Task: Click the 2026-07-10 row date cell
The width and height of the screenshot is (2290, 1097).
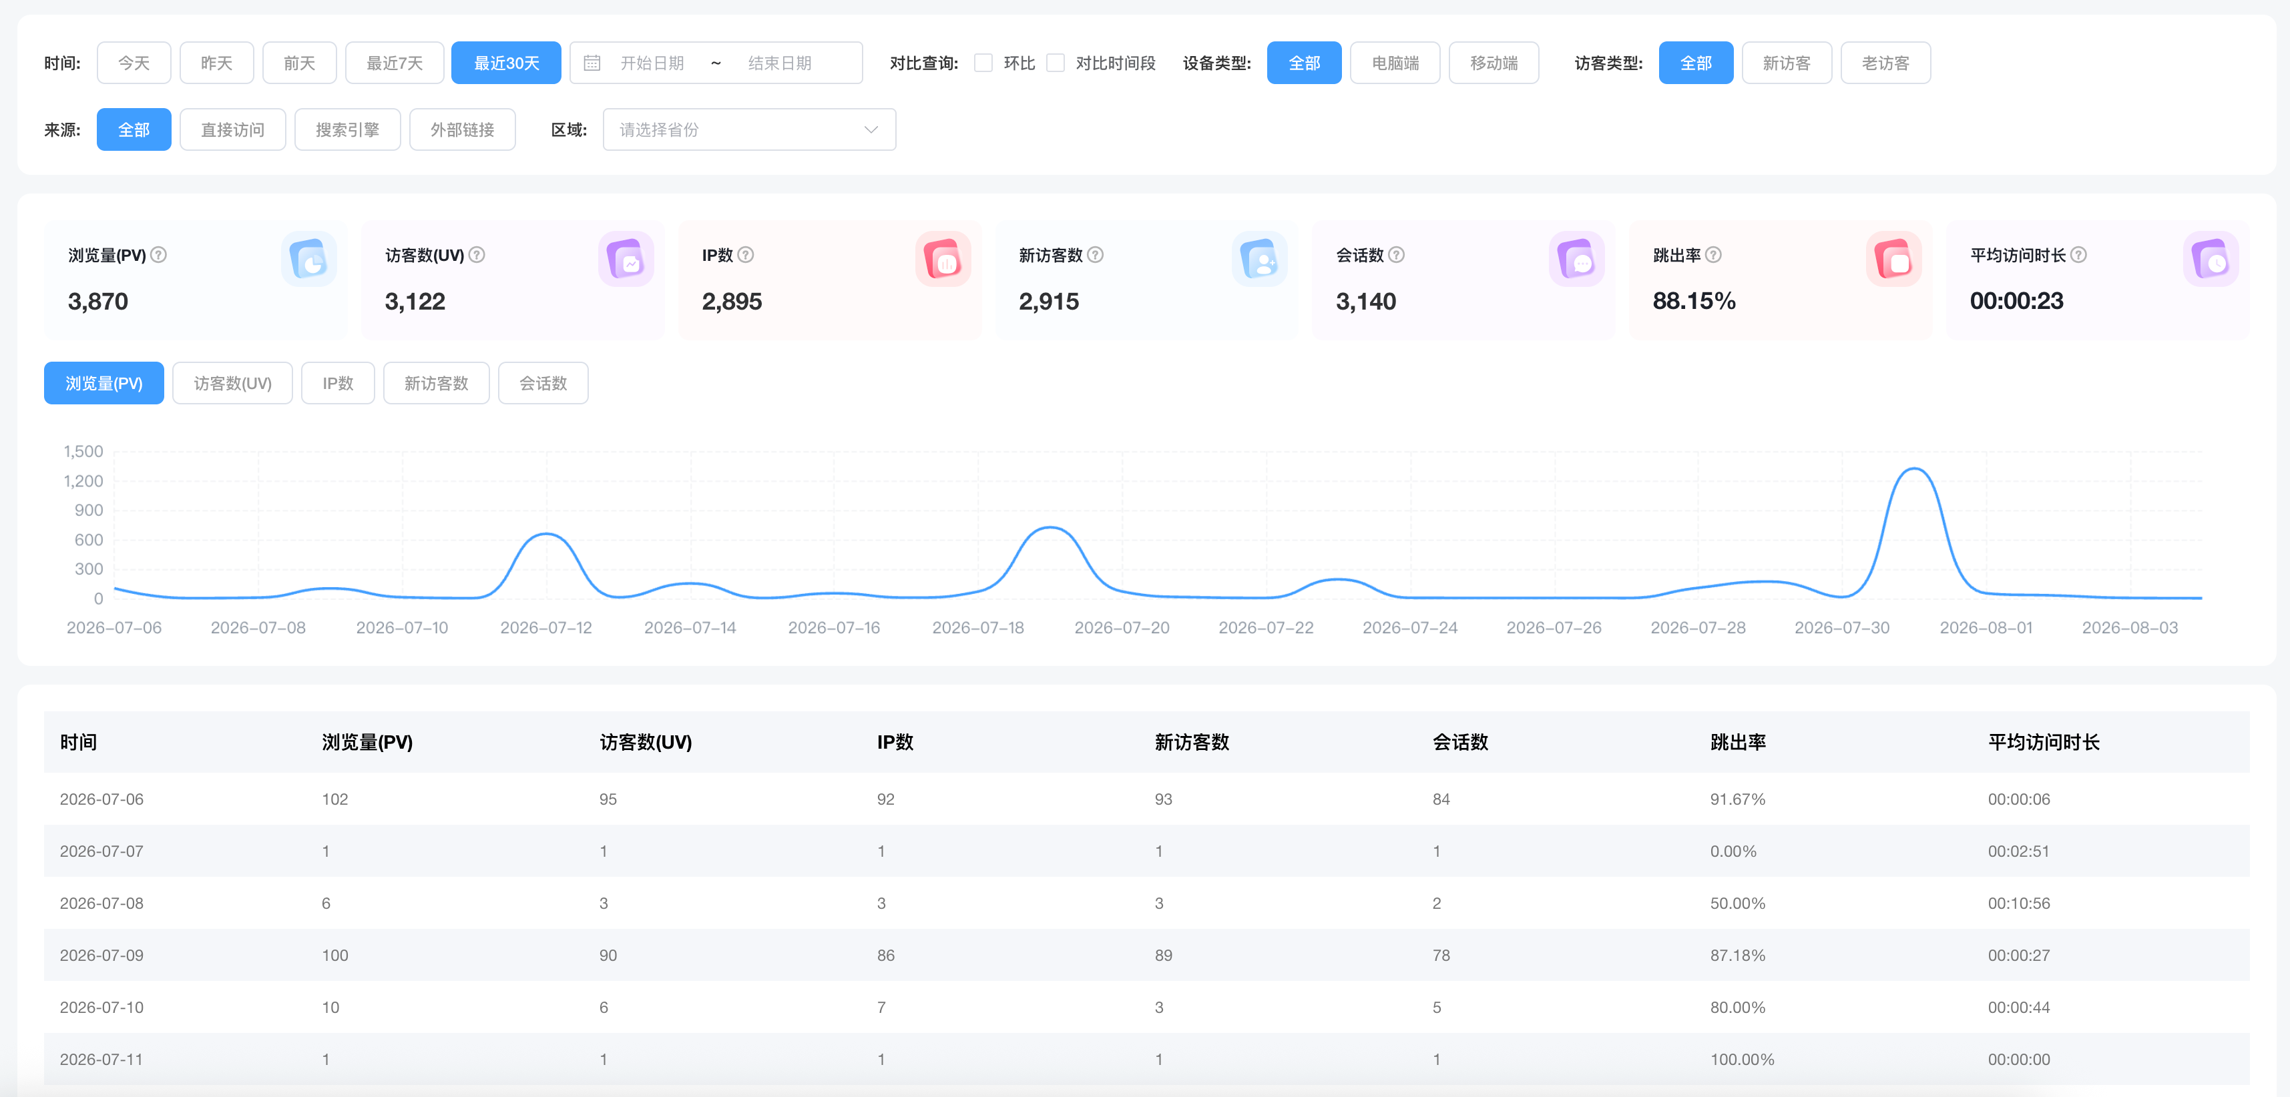Action: [101, 1008]
